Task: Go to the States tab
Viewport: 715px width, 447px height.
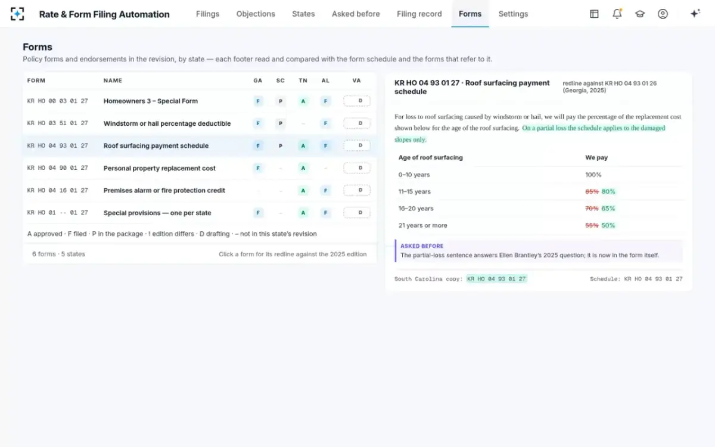Action: click(x=303, y=14)
